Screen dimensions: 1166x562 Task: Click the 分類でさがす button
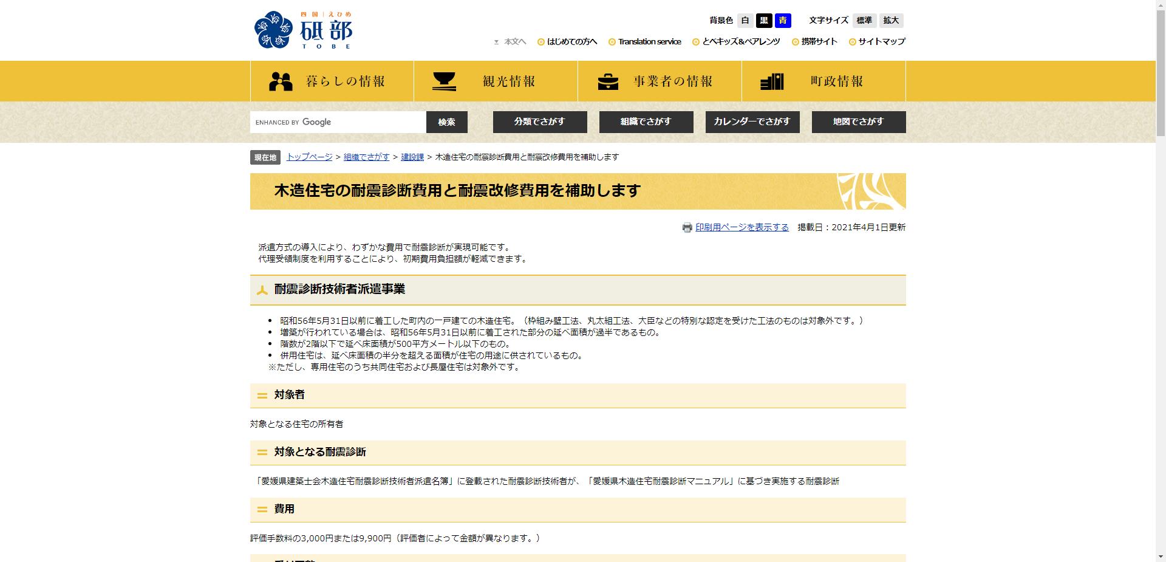pyautogui.click(x=540, y=122)
